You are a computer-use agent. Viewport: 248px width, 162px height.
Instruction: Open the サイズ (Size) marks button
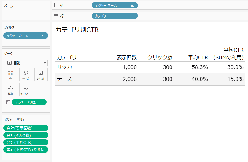point(26,75)
